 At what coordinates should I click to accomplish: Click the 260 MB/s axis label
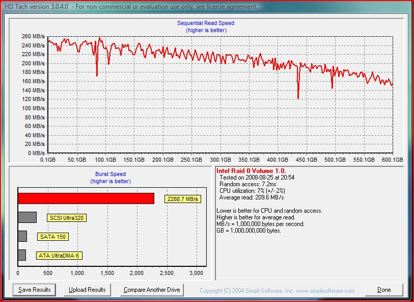[x=33, y=36]
